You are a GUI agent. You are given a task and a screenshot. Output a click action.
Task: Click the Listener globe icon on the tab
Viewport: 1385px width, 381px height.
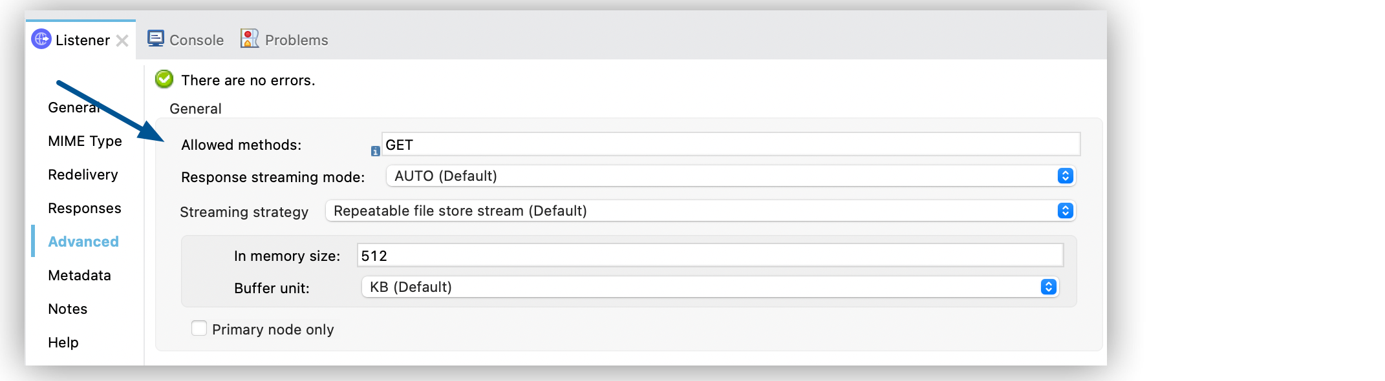41,40
